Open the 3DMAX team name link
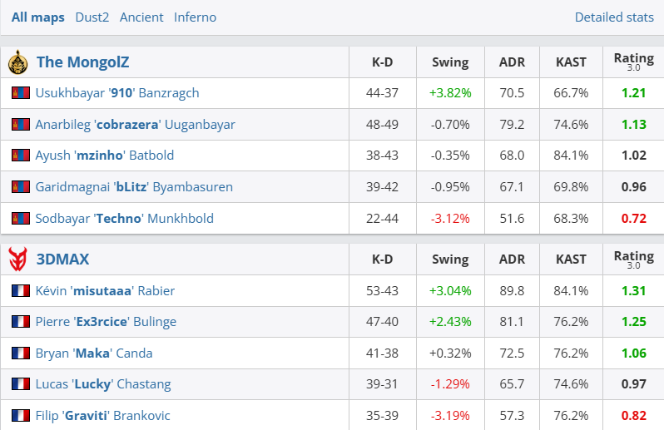The height and width of the screenshot is (430, 664). [x=62, y=259]
